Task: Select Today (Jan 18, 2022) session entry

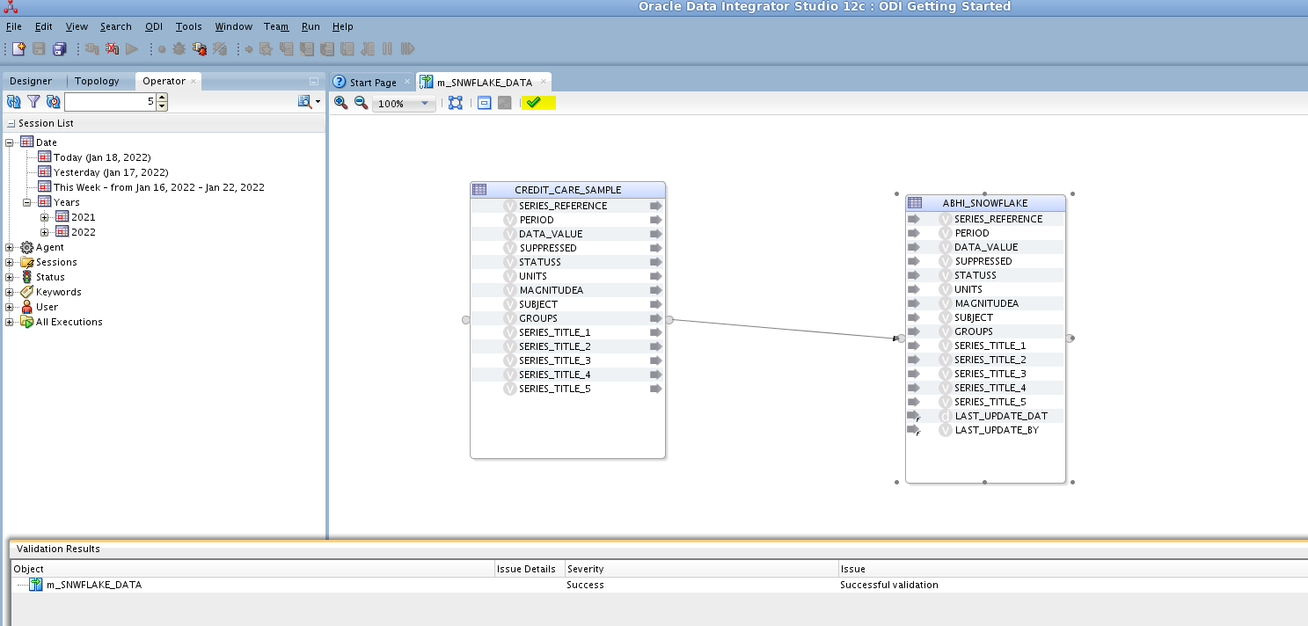Action: [x=101, y=157]
